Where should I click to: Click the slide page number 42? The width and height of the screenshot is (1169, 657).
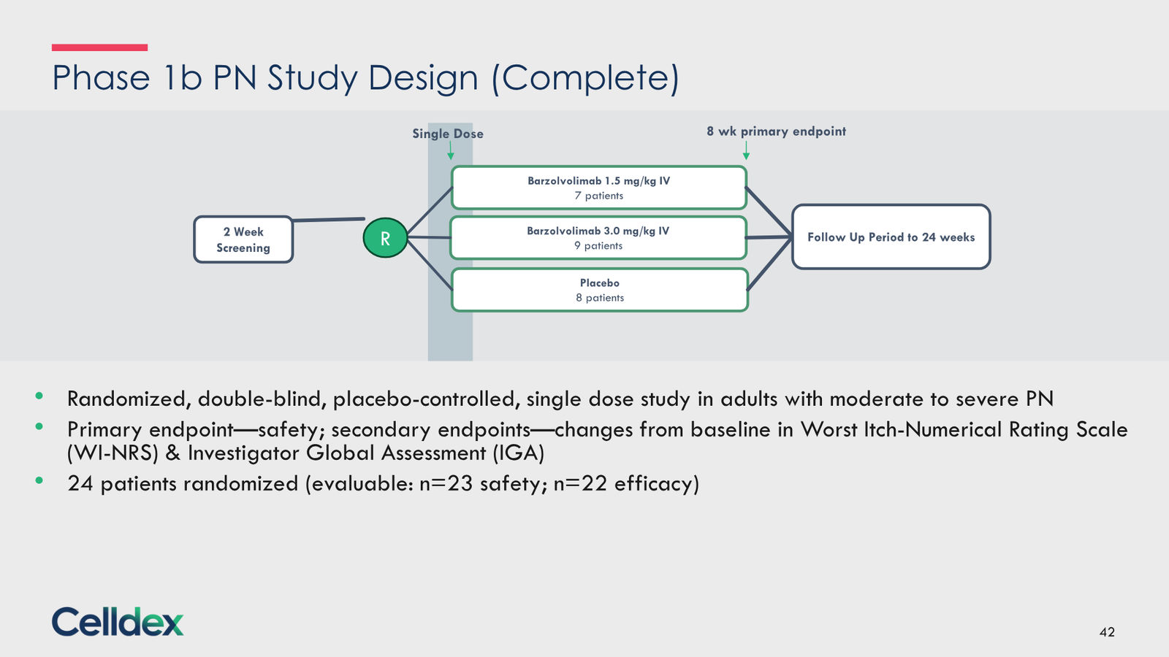click(x=1107, y=632)
